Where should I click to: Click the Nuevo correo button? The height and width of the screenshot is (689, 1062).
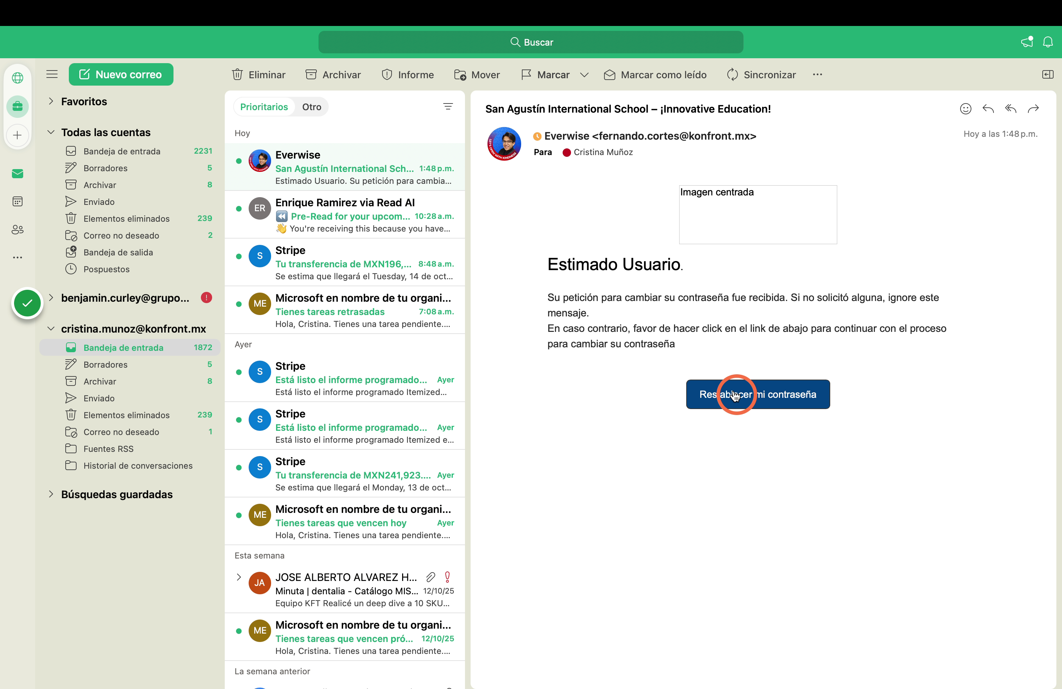[121, 74]
